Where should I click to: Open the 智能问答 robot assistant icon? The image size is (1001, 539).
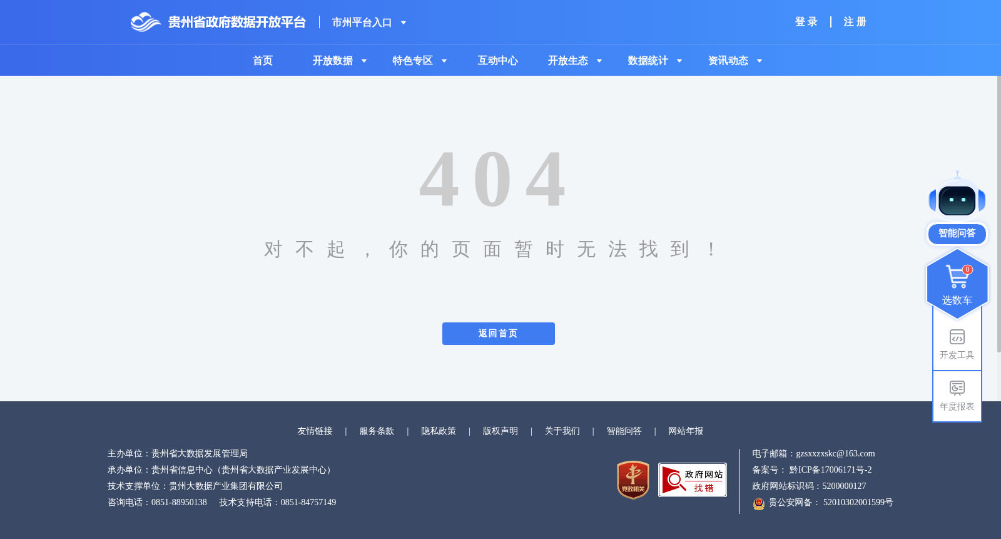(x=957, y=197)
